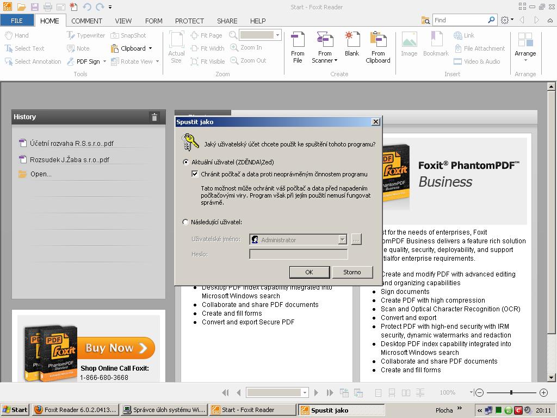Expand the From Scanner dropdown
Screen dimensions: 557x418
pyautogui.click(x=336, y=61)
